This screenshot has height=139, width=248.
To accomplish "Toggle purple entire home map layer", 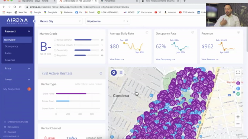I will [238, 83].
